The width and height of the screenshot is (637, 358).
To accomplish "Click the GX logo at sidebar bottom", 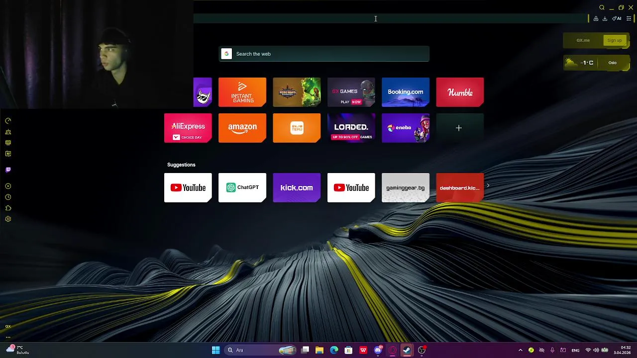I will [8, 327].
